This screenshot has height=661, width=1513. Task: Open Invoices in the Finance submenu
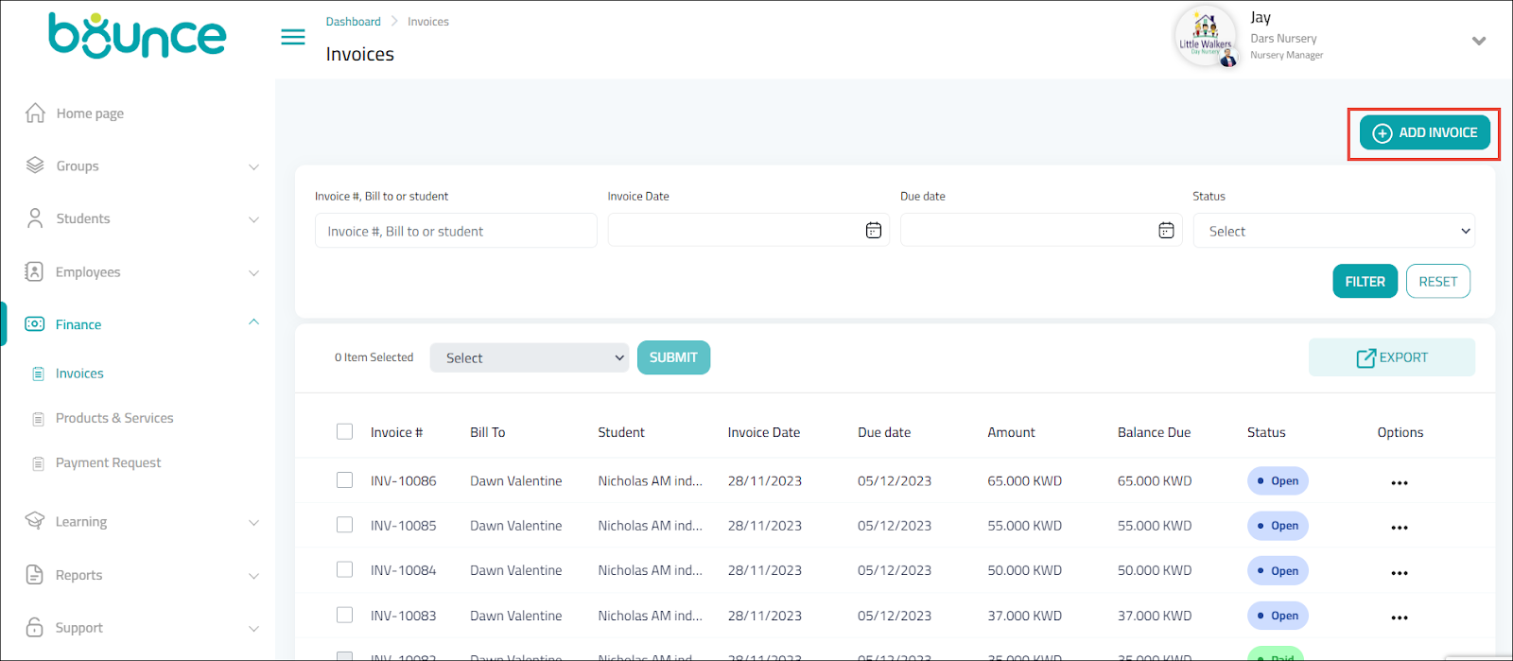(x=79, y=374)
